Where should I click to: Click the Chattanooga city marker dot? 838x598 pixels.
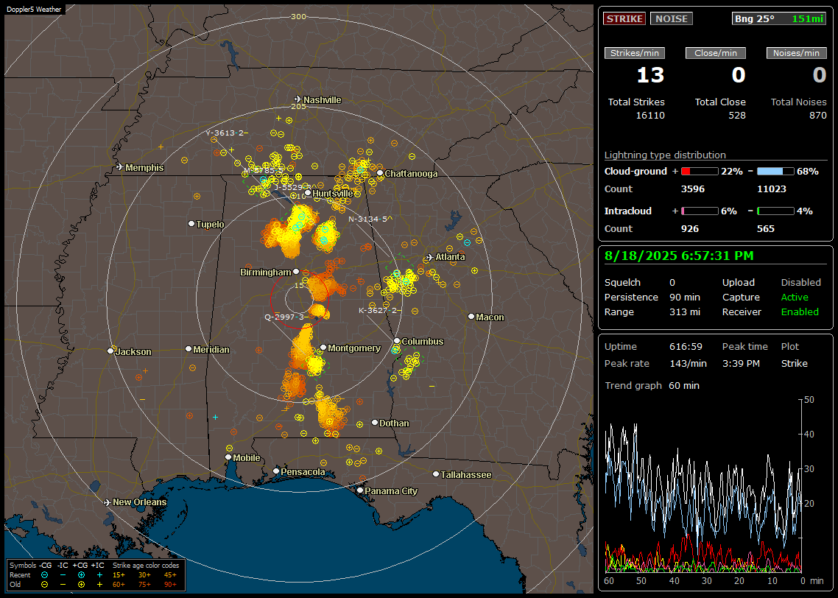click(380, 173)
